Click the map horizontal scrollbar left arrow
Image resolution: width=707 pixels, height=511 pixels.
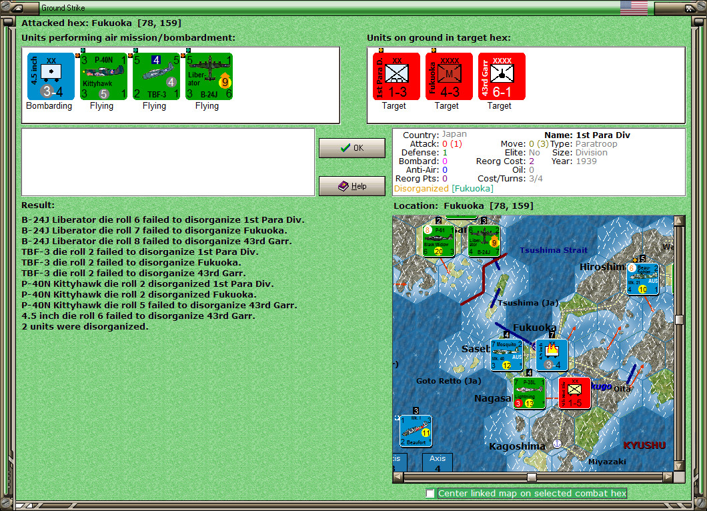(x=398, y=477)
